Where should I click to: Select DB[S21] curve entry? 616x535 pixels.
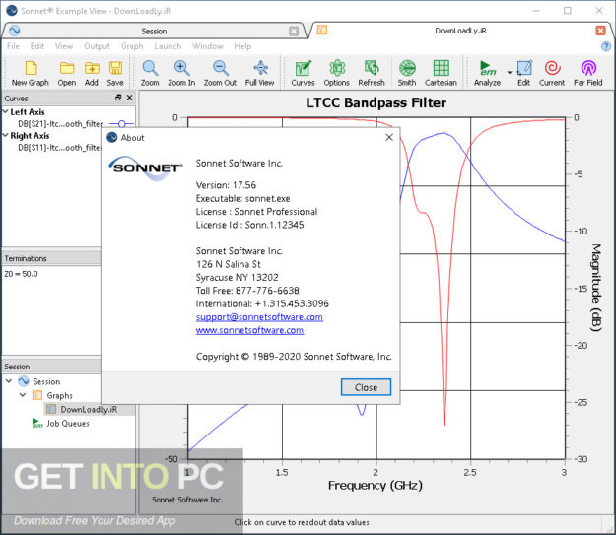[x=60, y=124]
